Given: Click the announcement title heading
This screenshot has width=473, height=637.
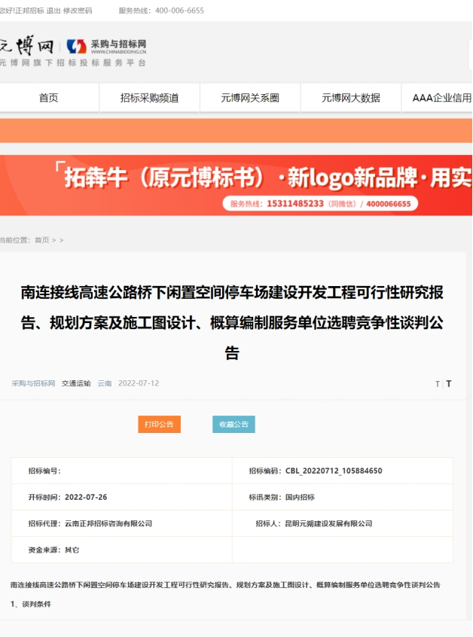Looking at the screenshot, I should pyautogui.click(x=232, y=322).
